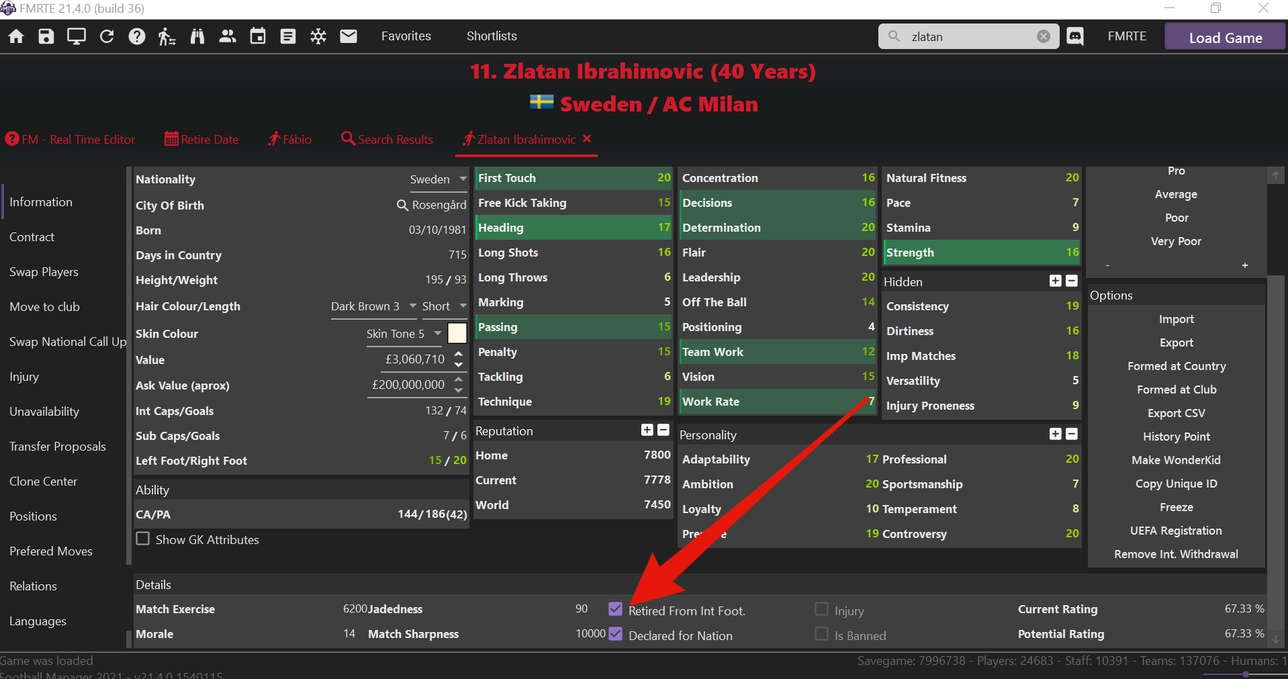Decrease Ask Value with down arrow

pos(459,390)
